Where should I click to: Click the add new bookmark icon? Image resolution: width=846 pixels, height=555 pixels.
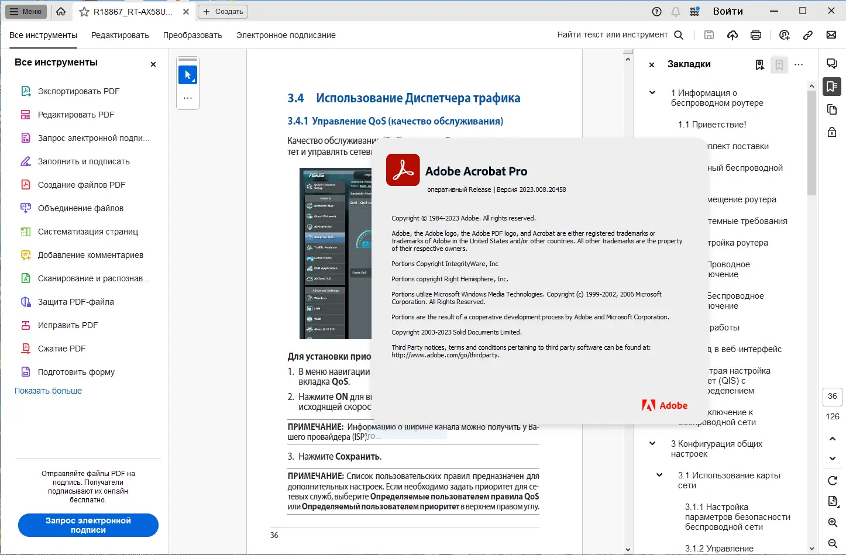click(779, 65)
